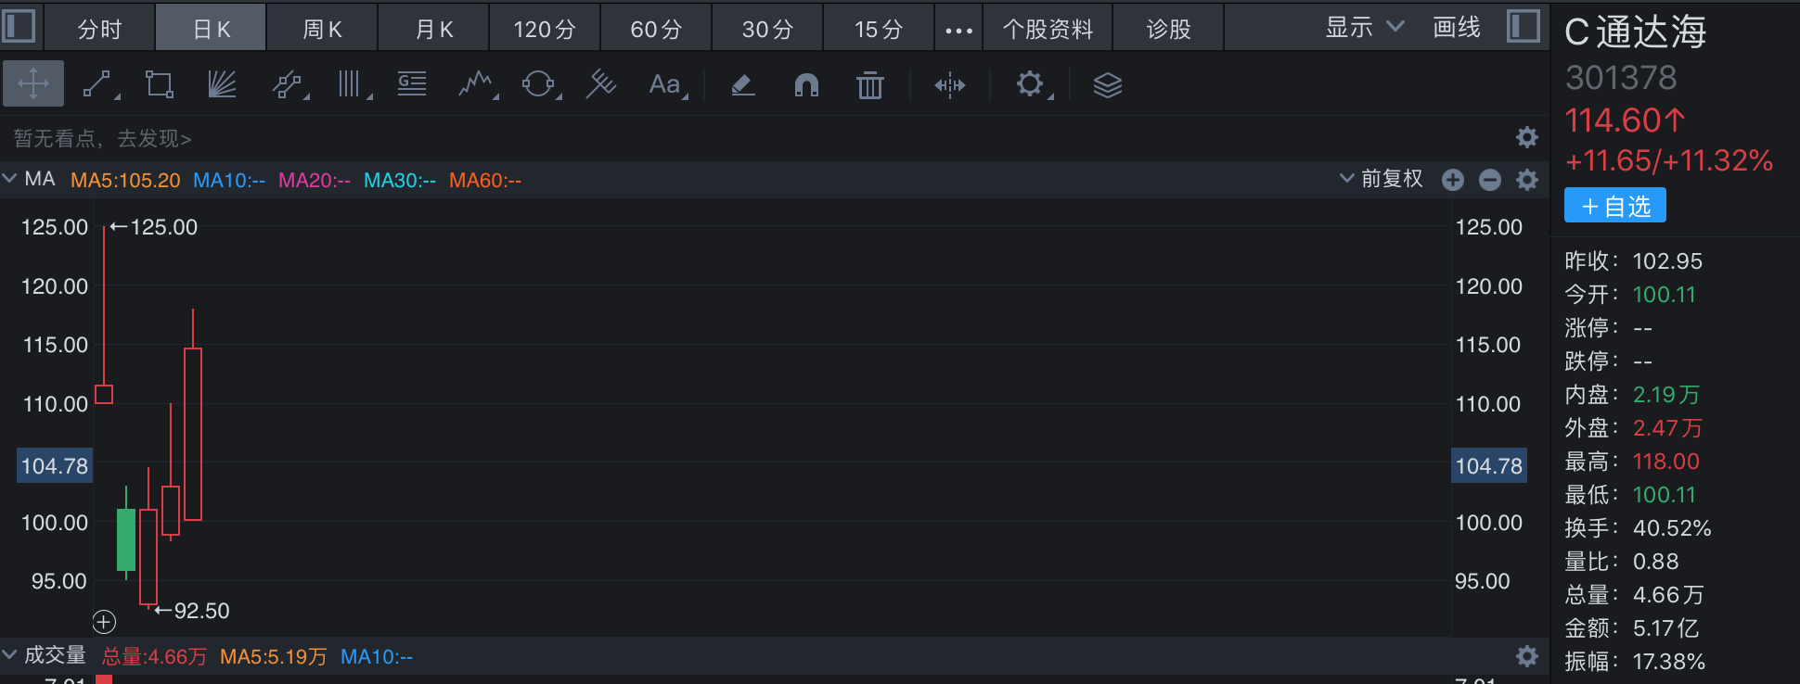Click the +自选 button
Image resolution: width=1800 pixels, height=684 pixels.
[x=1614, y=206]
